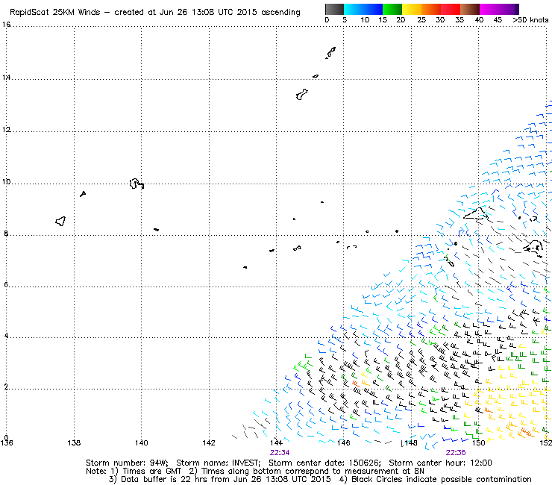Screen dimensions: 552x485
Task: Click the 'Black Circles indicate possible contamination' note
Action: pos(442,479)
